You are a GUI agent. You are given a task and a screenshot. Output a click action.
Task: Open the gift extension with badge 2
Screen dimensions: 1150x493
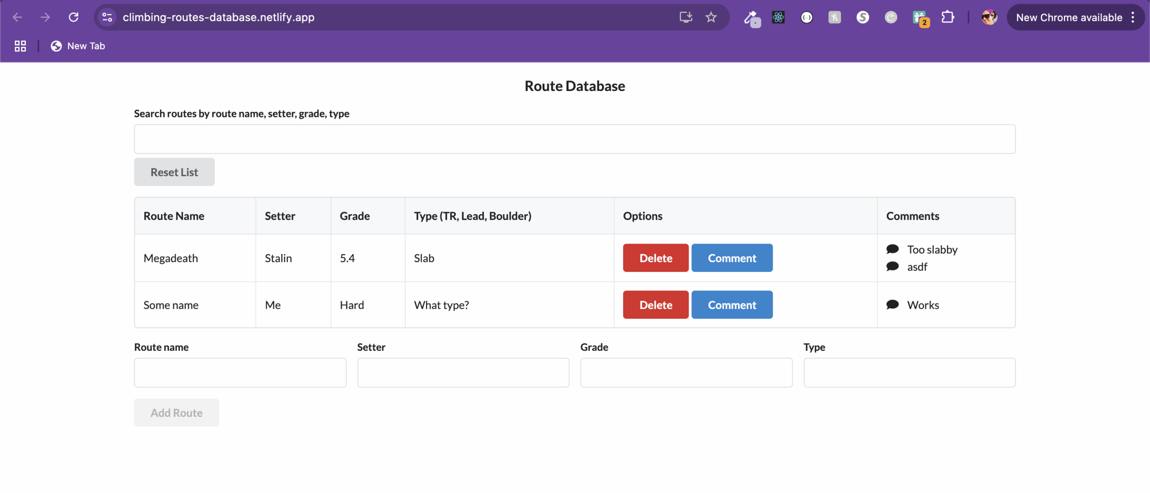(919, 18)
